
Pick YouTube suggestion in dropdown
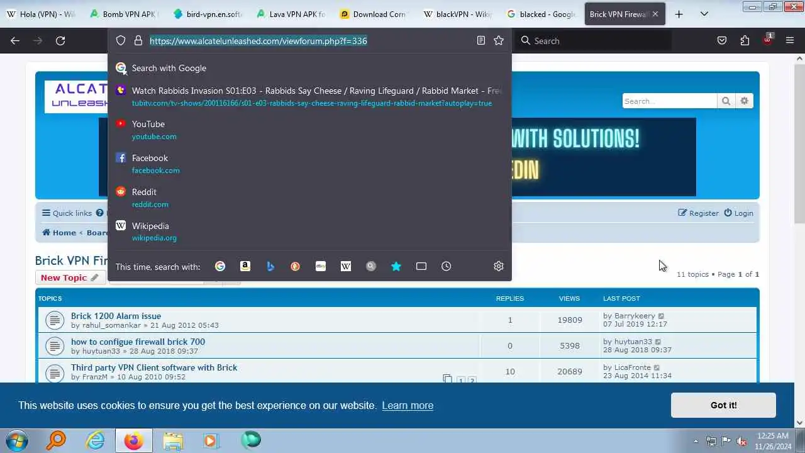click(309, 130)
